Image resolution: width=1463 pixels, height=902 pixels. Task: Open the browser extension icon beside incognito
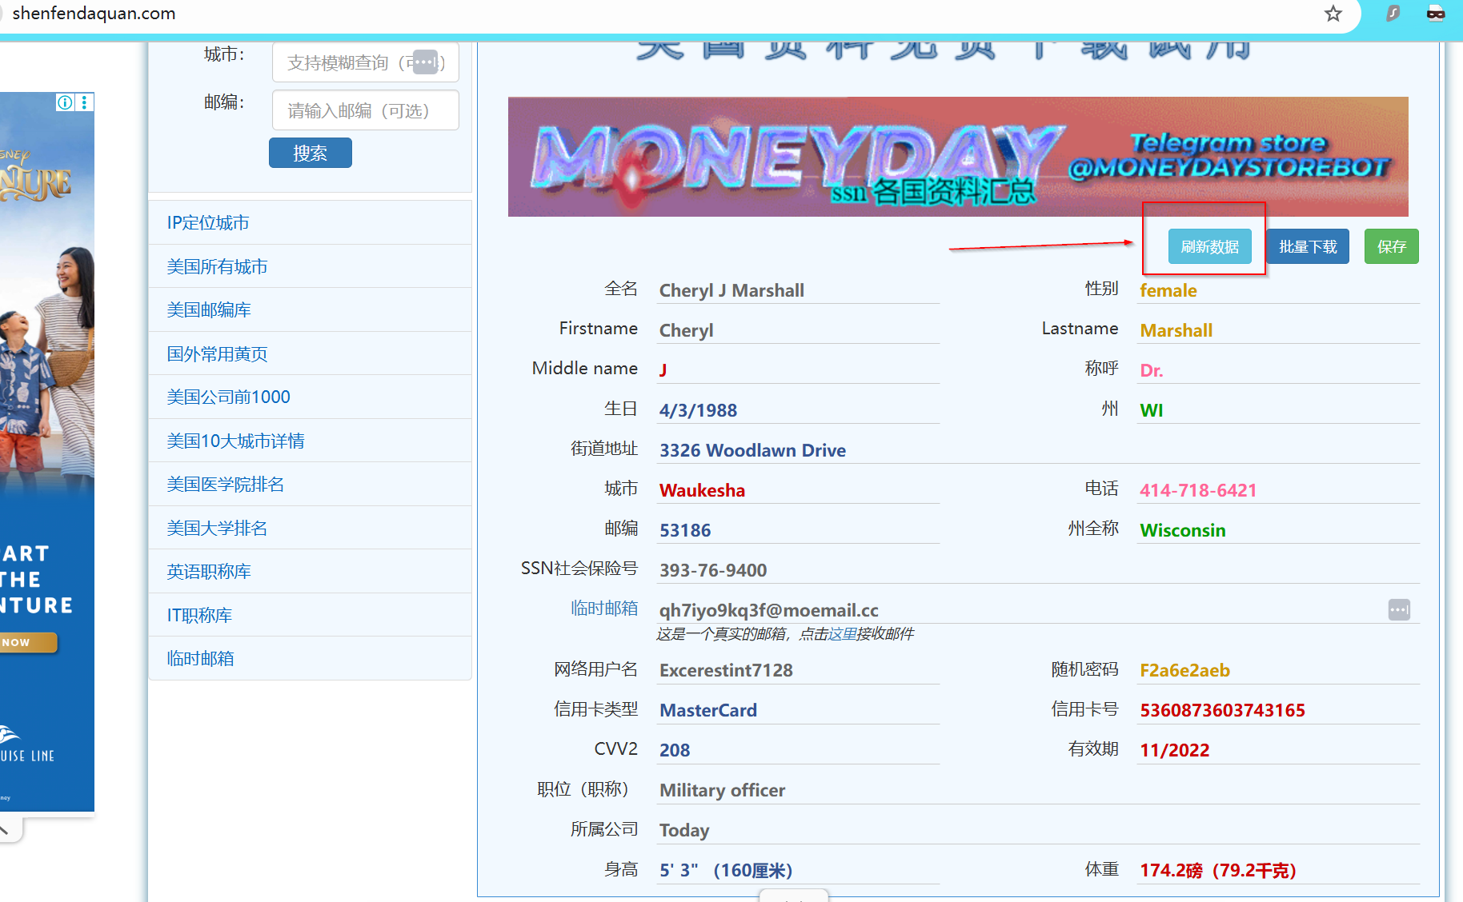click(x=1393, y=14)
